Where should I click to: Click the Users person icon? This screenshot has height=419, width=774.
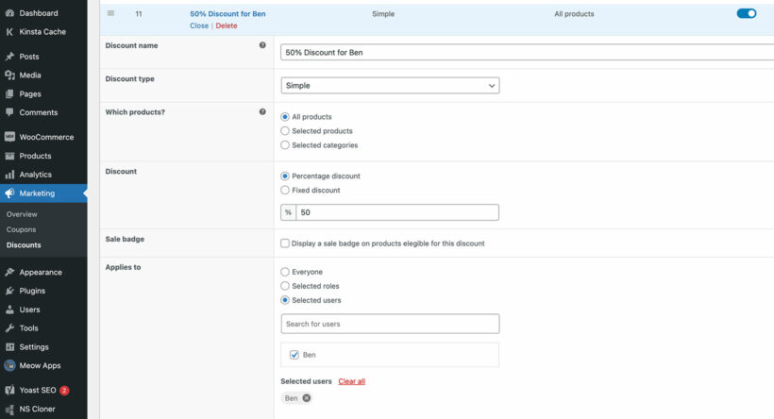9,310
